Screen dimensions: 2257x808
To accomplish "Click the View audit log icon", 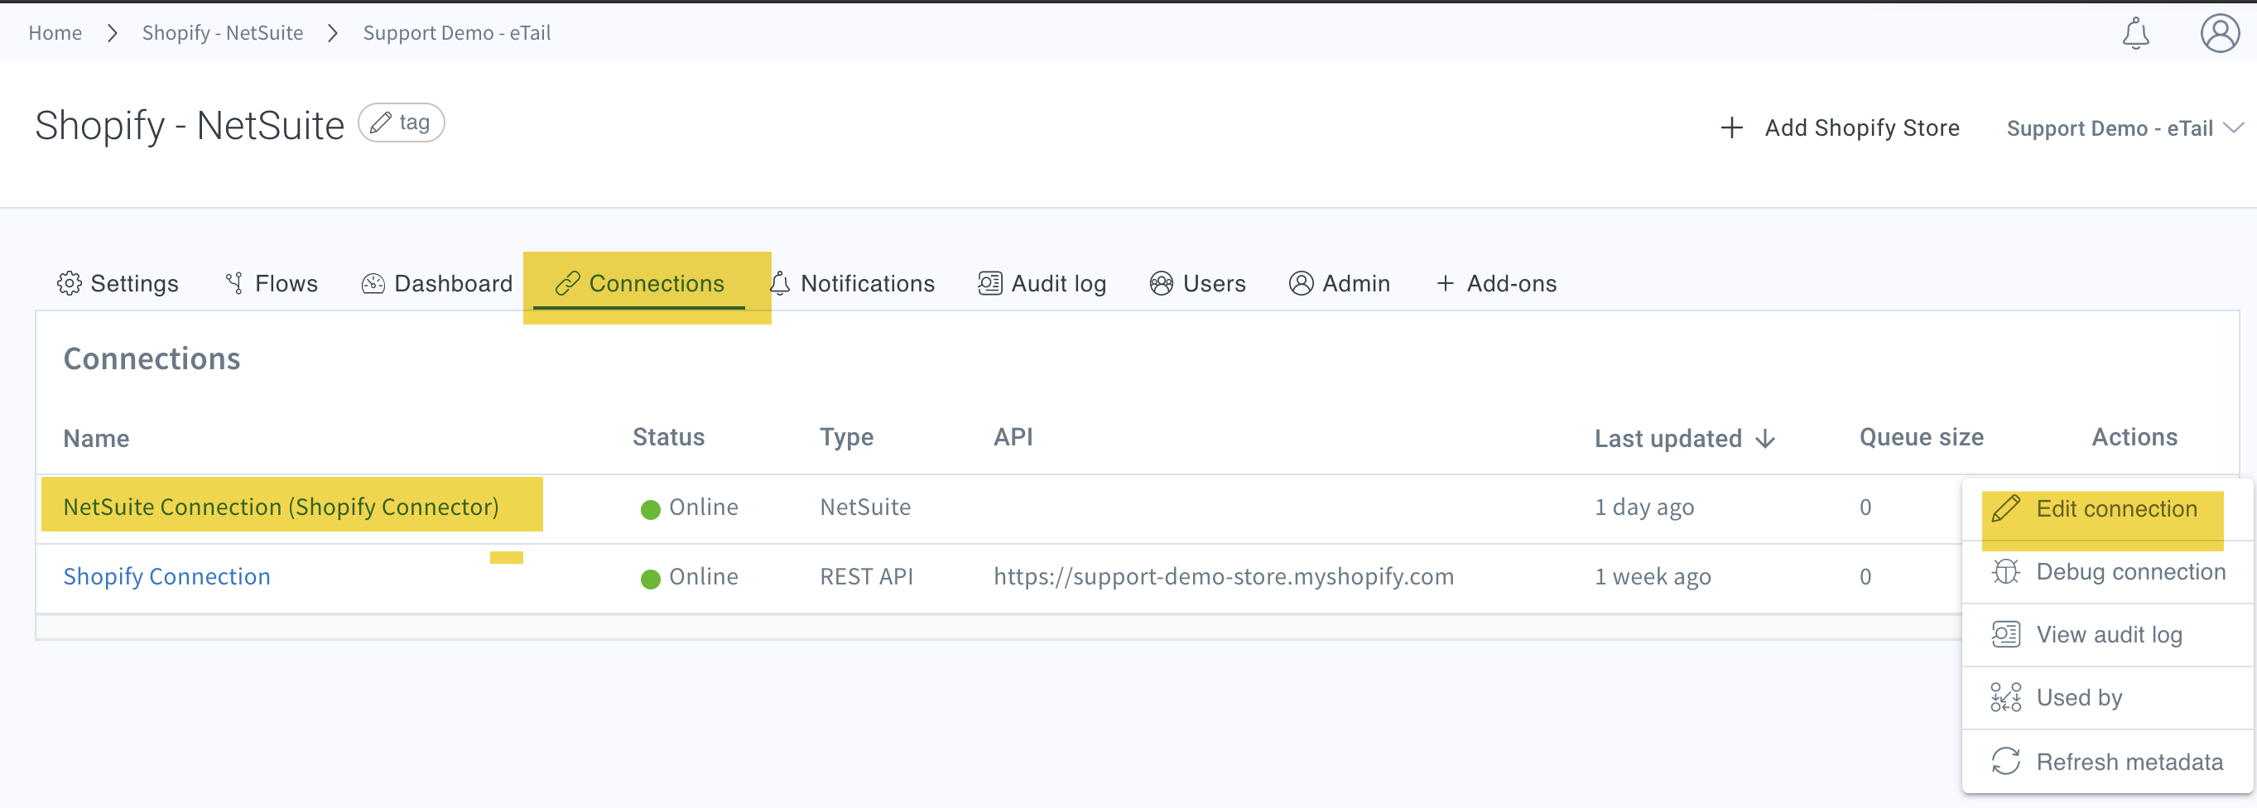I will [2006, 633].
